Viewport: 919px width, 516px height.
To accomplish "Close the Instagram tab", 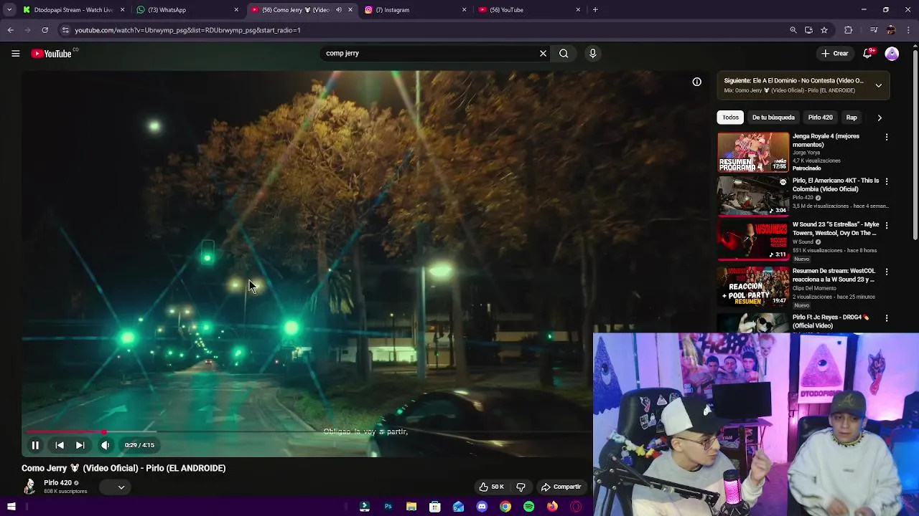I will coord(464,10).
